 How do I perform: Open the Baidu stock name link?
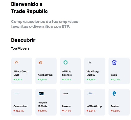pos(114,75)
